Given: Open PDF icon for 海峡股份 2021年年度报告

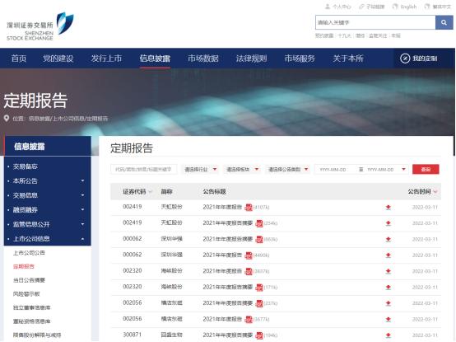Looking at the screenshot, I should click(249, 271).
